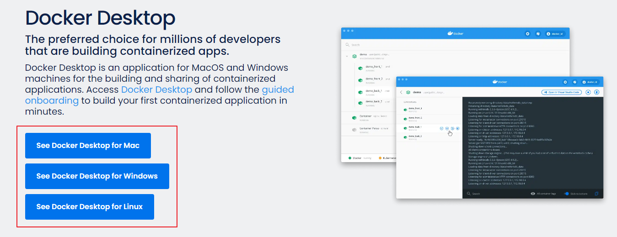The width and height of the screenshot is (617, 237).
Task: Copy logs with the bottom-right copy icon
Action: tap(596, 194)
